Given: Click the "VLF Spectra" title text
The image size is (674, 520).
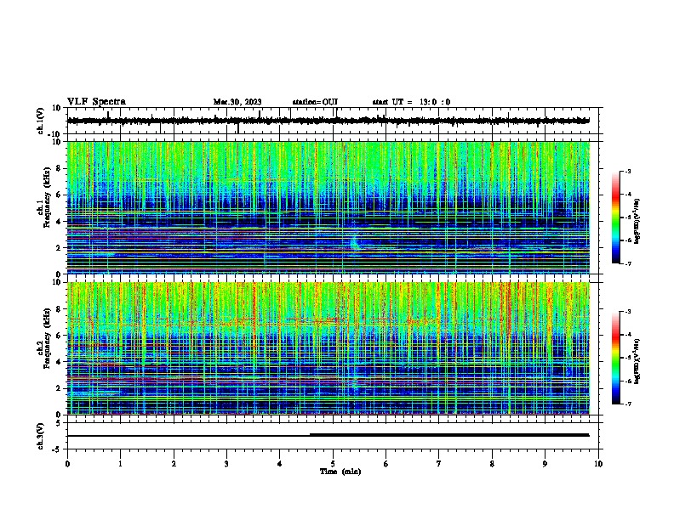Looking at the screenshot, I should pos(96,102).
